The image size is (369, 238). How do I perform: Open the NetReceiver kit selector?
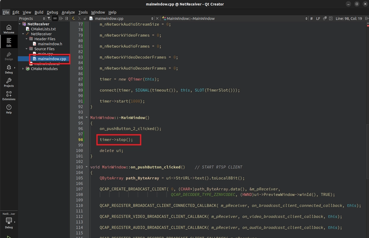pos(9,221)
